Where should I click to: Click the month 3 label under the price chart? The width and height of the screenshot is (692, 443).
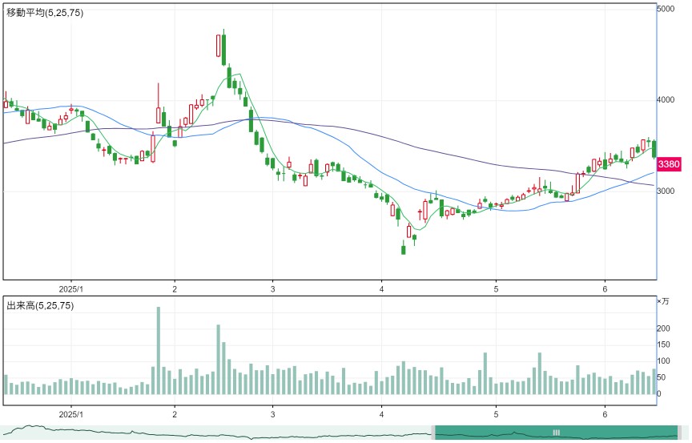pos(273,289)
